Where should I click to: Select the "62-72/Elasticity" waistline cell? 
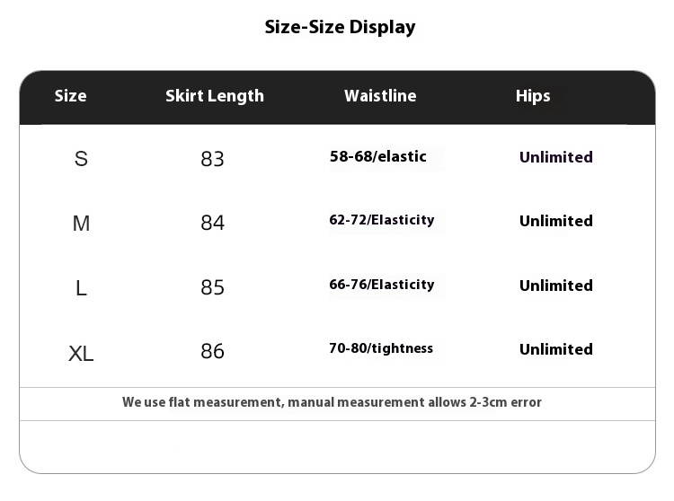click(x=382, y=220)
